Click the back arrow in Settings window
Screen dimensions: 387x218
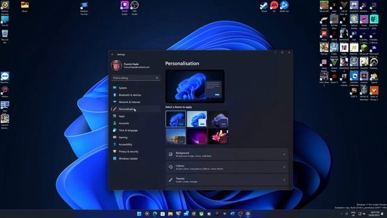(112, 54)
